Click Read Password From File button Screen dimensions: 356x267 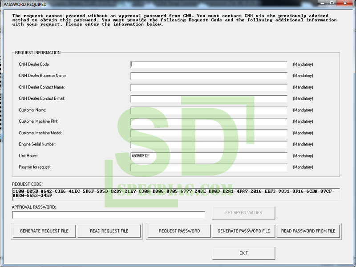pyautogui.click(x=308, y=231)
